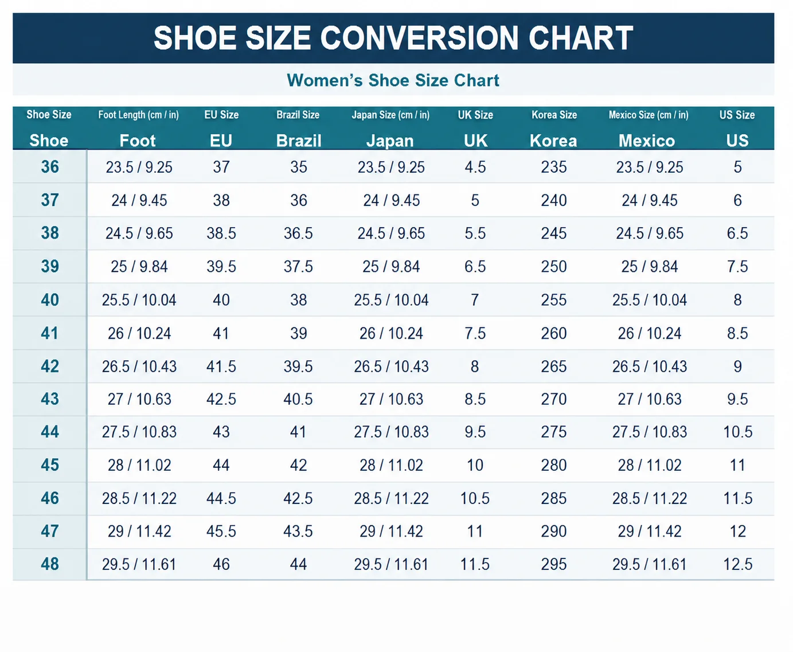This screenshot has height=652, width=793.
Task: Click the Women's Shoe Size Chart subtitle
Action: pyautogui.click(x=393, y=80)
